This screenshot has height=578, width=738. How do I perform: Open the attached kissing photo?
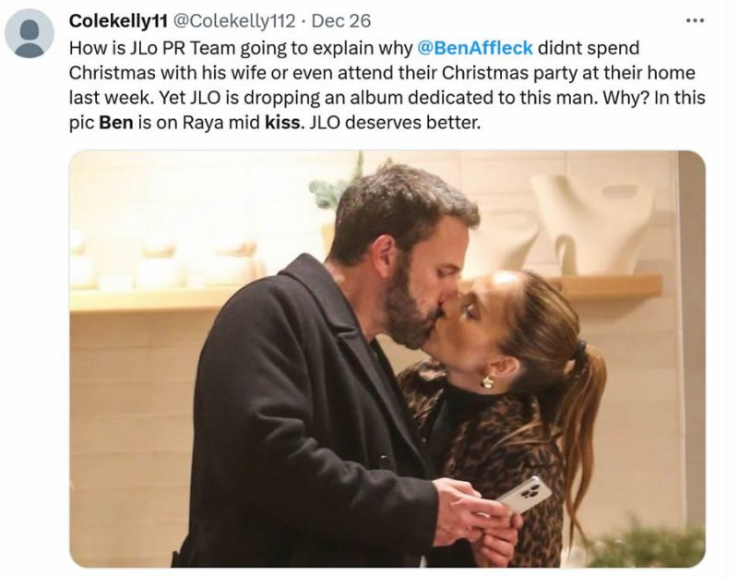(x=387, y=358)
